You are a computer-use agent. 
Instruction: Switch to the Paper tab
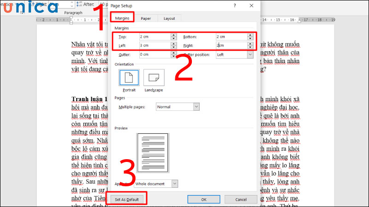coord(146,18)
